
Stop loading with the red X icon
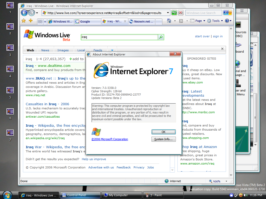[x=181, y=13]
